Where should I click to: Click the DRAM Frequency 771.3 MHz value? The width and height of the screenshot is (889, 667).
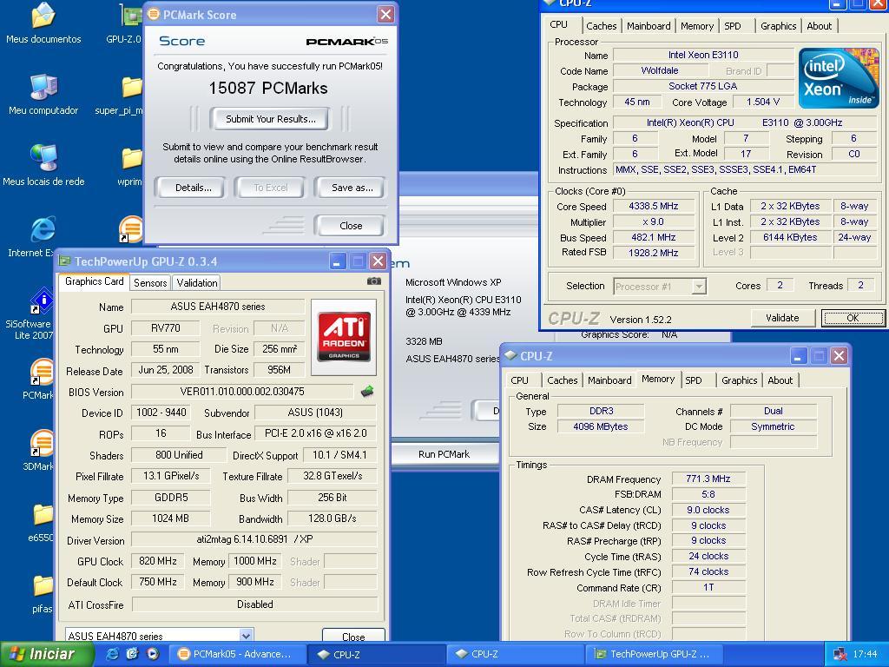pos(708,479)
